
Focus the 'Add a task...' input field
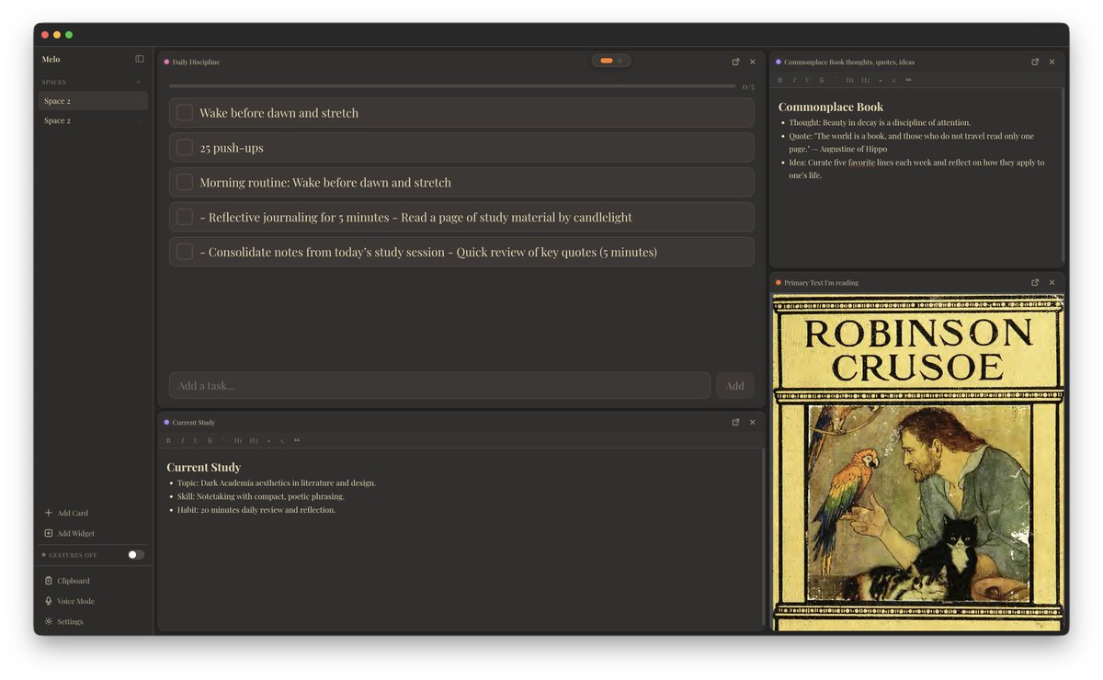pyautogui.click(x=439, y=385)
